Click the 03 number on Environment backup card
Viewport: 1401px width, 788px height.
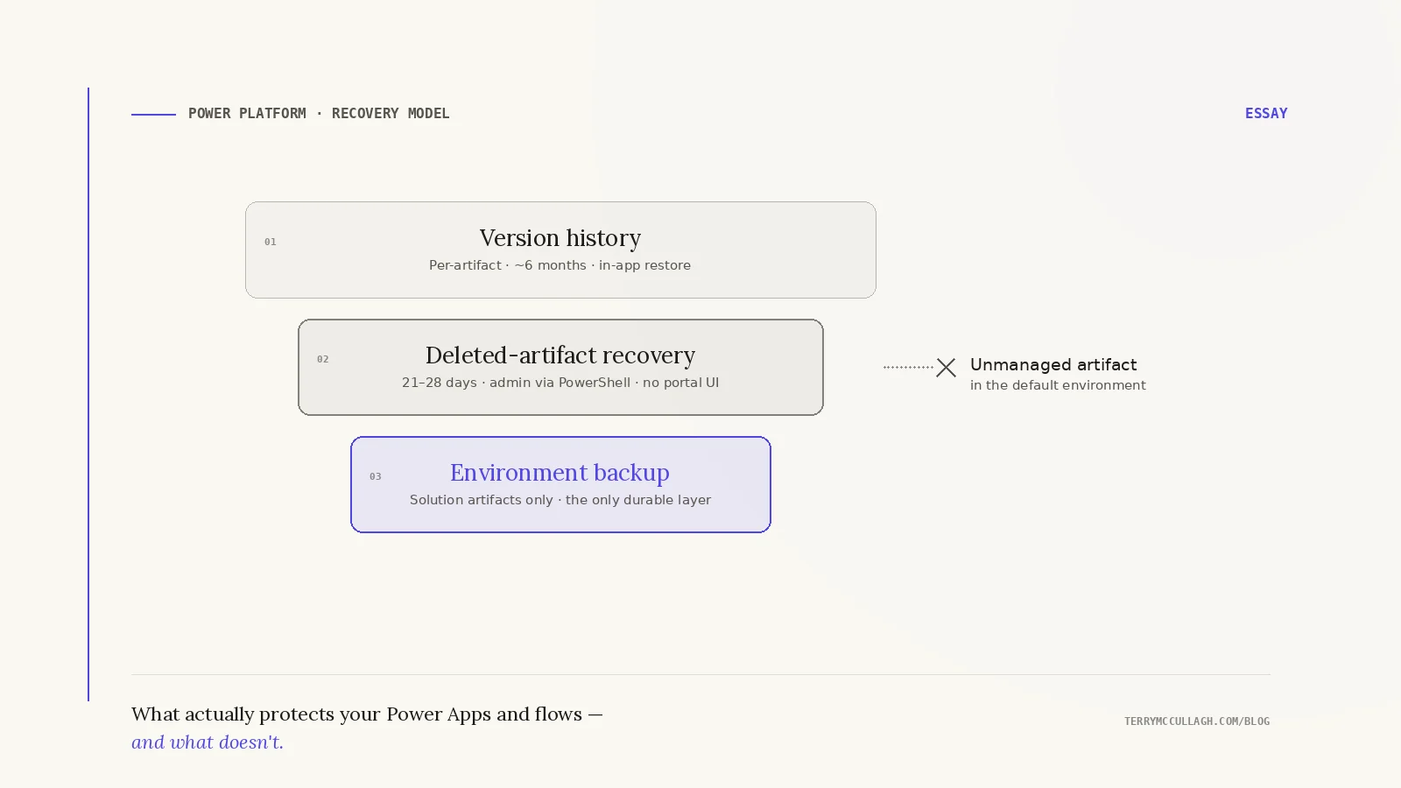[376, 476]
